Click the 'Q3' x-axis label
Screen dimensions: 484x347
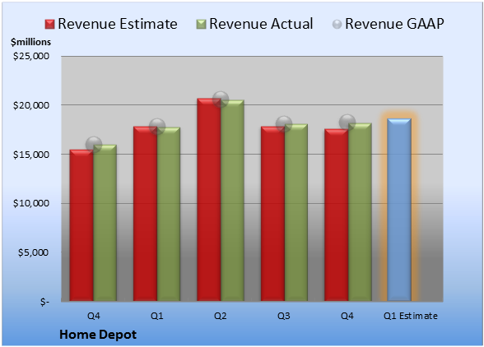tap(284, 316)
